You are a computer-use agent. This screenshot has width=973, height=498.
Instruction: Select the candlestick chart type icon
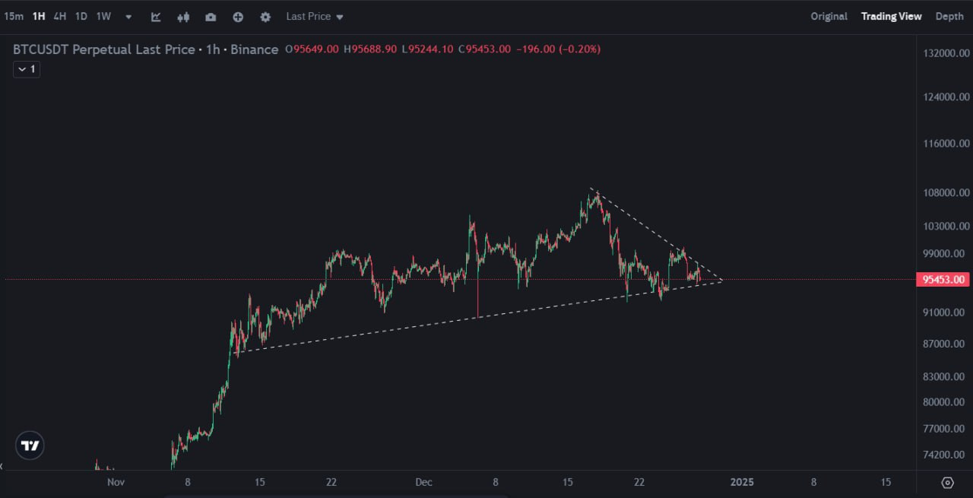pos(183,16)
